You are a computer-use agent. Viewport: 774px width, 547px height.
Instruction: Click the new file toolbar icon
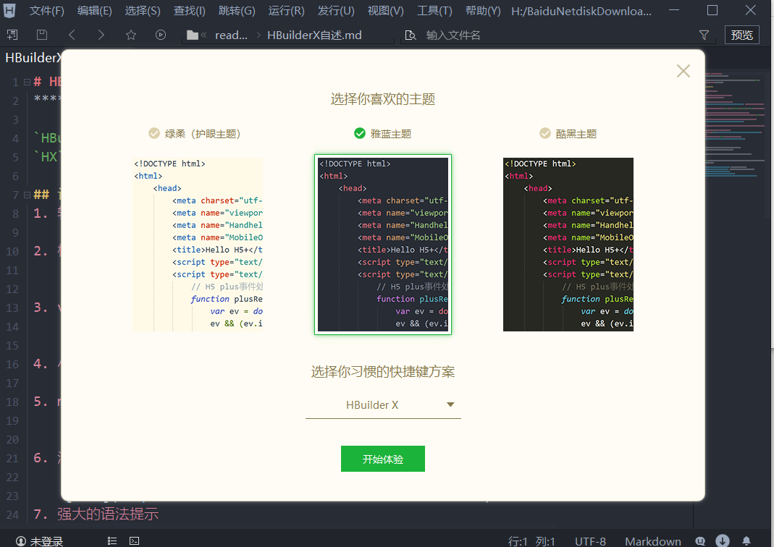tap(12, 35)
